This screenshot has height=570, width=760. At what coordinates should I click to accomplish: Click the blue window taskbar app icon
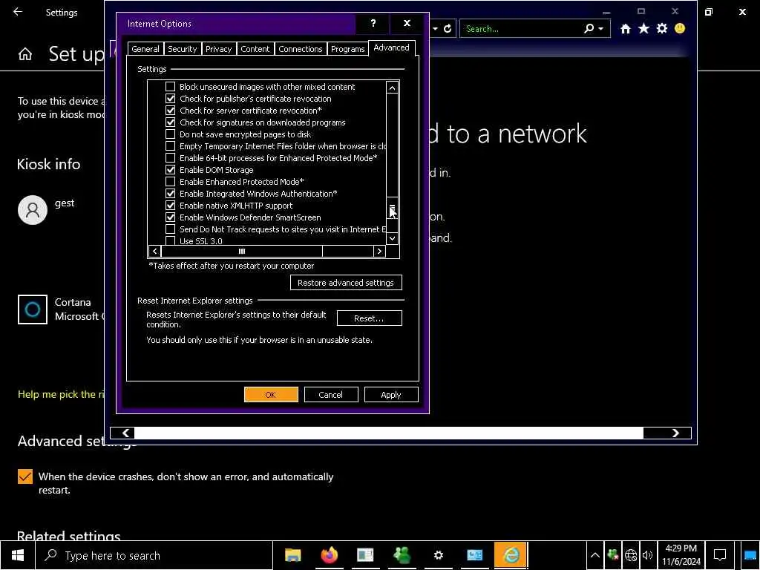coord(474,555)
